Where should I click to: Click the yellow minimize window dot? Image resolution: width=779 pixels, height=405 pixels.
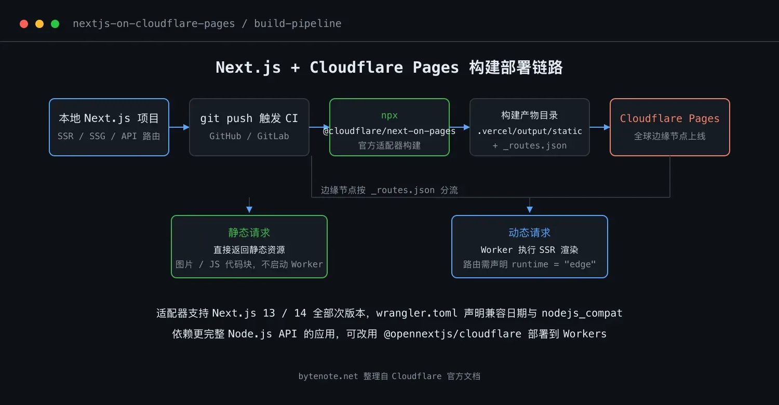39,24
